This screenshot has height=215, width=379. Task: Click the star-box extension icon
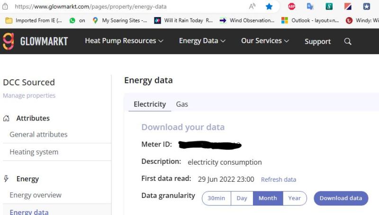366,7
